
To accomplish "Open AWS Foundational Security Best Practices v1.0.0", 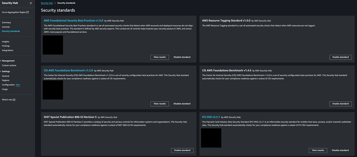I will point(74,21).
